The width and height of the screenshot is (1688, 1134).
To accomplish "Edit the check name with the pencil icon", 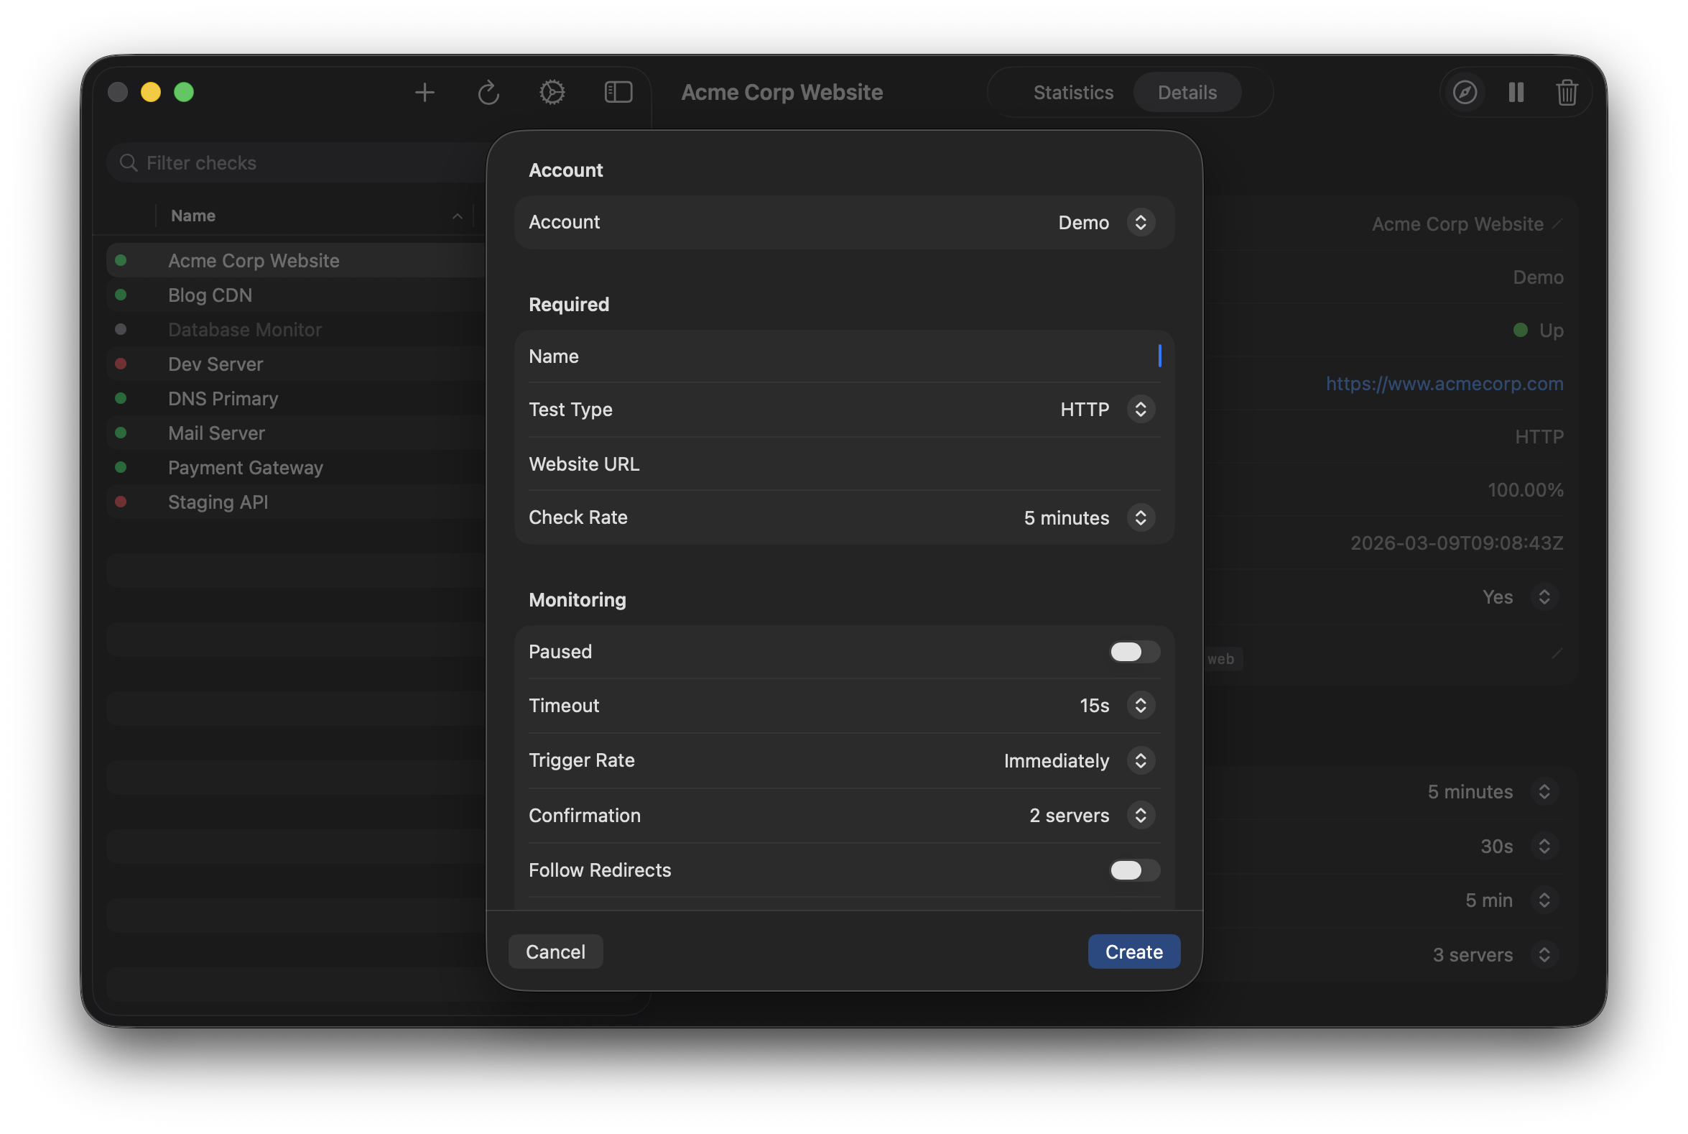I will point(1558,223).
